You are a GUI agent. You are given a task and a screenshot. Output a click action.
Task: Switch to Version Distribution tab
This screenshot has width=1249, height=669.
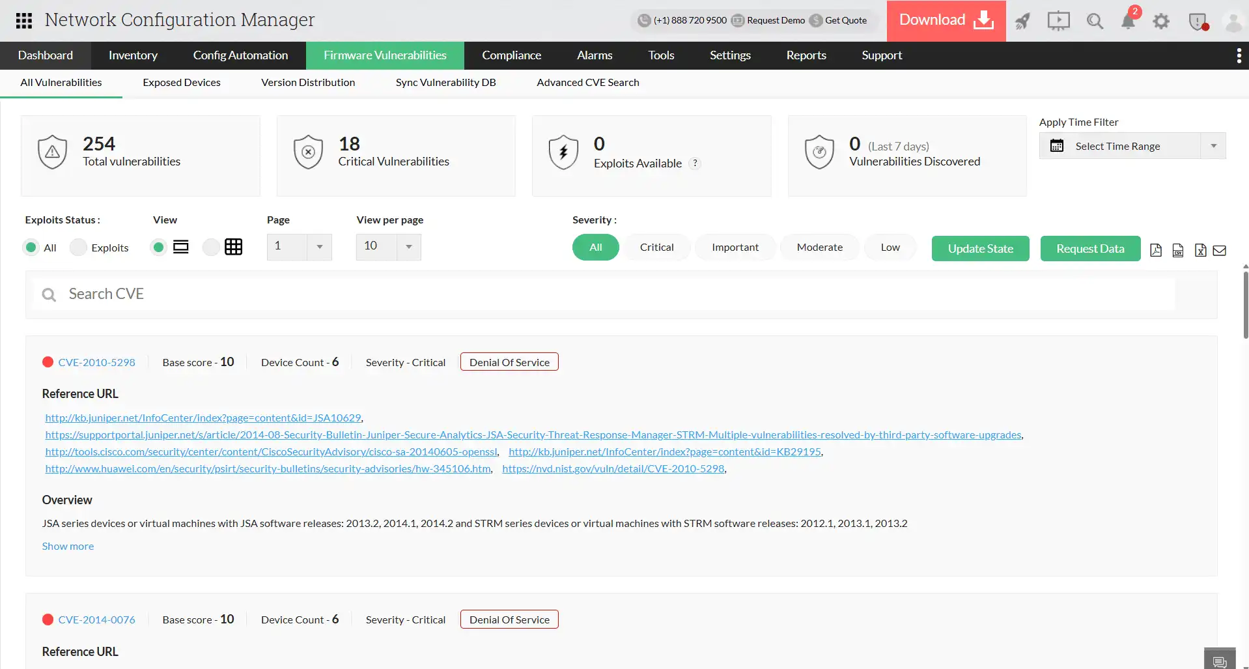[x=308, y=83]
